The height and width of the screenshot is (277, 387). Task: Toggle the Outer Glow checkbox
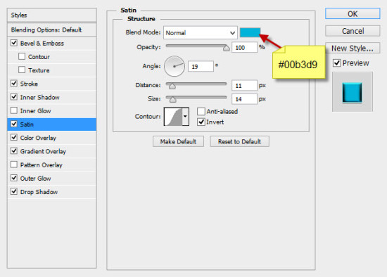[14, 178]
